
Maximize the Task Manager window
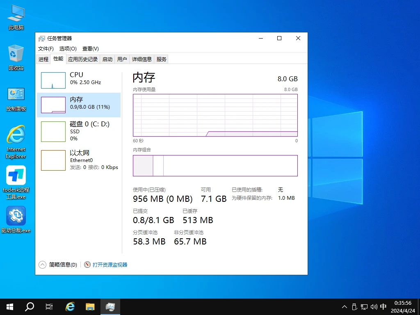[279, 38]
